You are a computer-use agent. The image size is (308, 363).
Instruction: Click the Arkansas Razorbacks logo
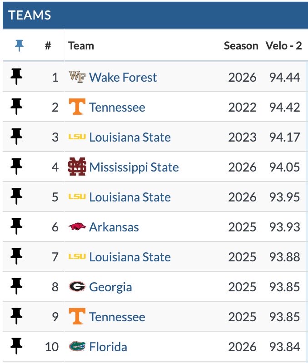pyautogui.click(x=77, y=226)
